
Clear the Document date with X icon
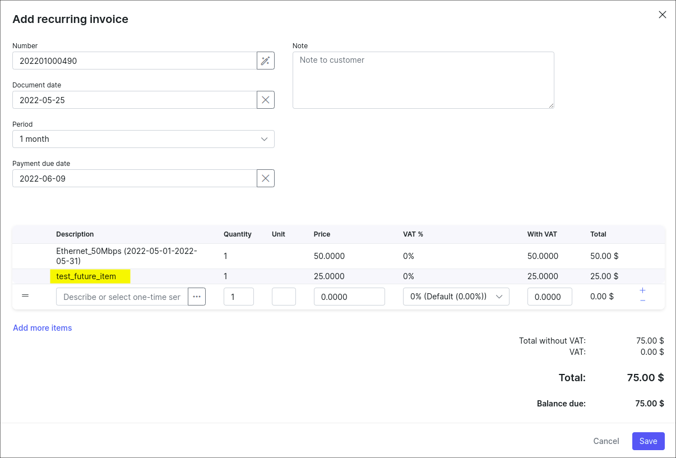(266, 100)
